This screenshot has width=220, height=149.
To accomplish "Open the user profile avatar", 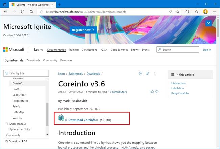I will tap(205, 12).
